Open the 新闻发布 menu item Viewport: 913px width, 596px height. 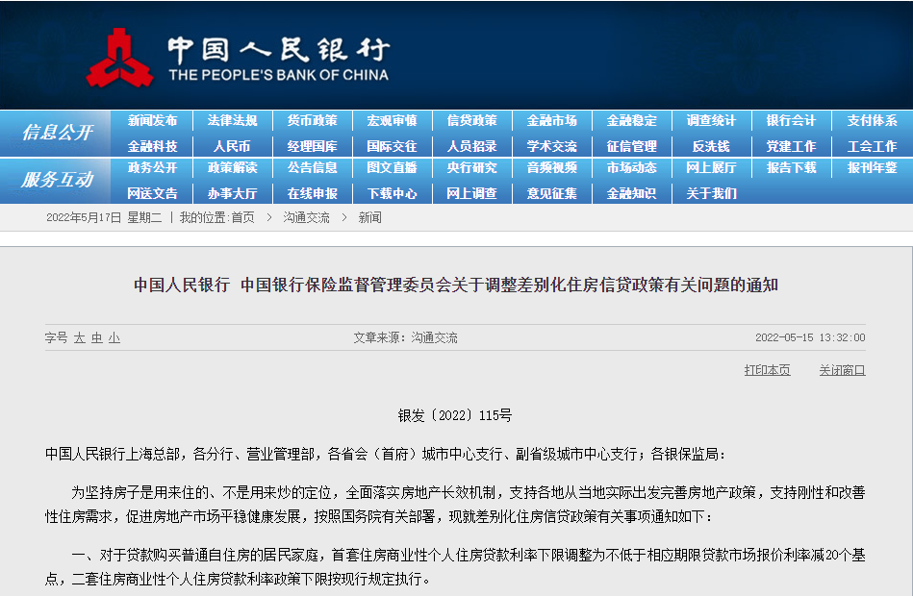pyautogui.click(x=152, y=121)
